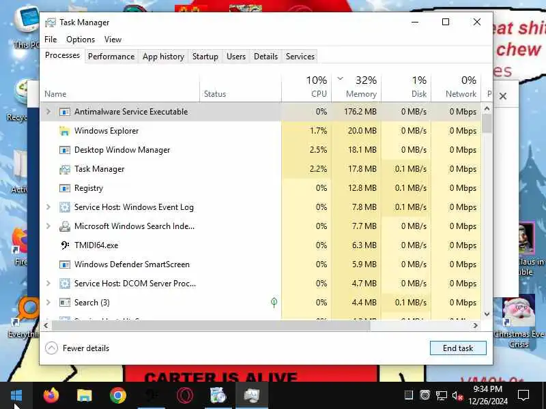Click the horizontal scrollbar right arrow
The width and height of the screenshot is (546, 409).
pos(475,326)
